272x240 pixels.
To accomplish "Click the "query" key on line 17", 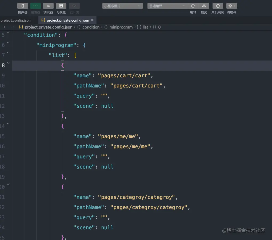I will (x=84, y=157).
